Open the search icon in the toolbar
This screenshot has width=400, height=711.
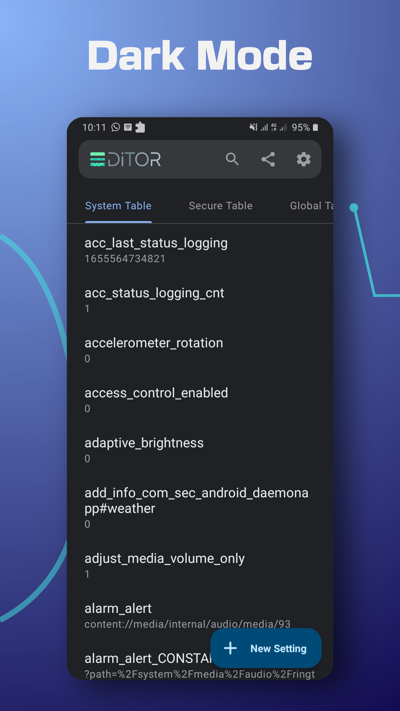tap(233, 160)
